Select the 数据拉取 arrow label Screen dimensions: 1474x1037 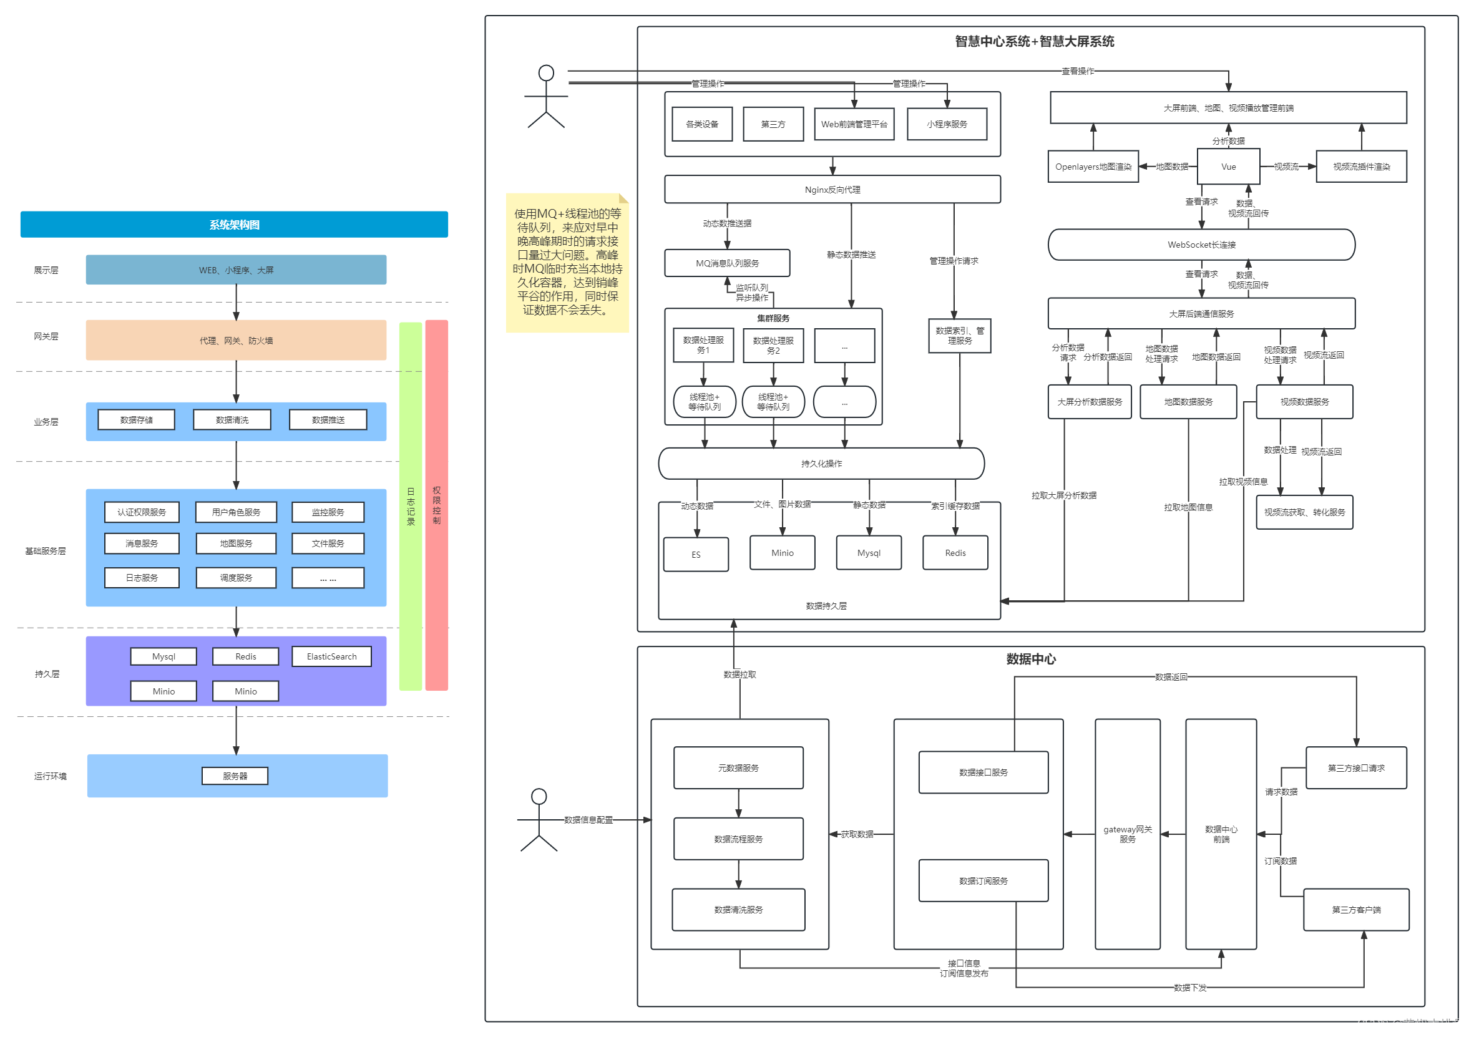(x=739, y=674)
